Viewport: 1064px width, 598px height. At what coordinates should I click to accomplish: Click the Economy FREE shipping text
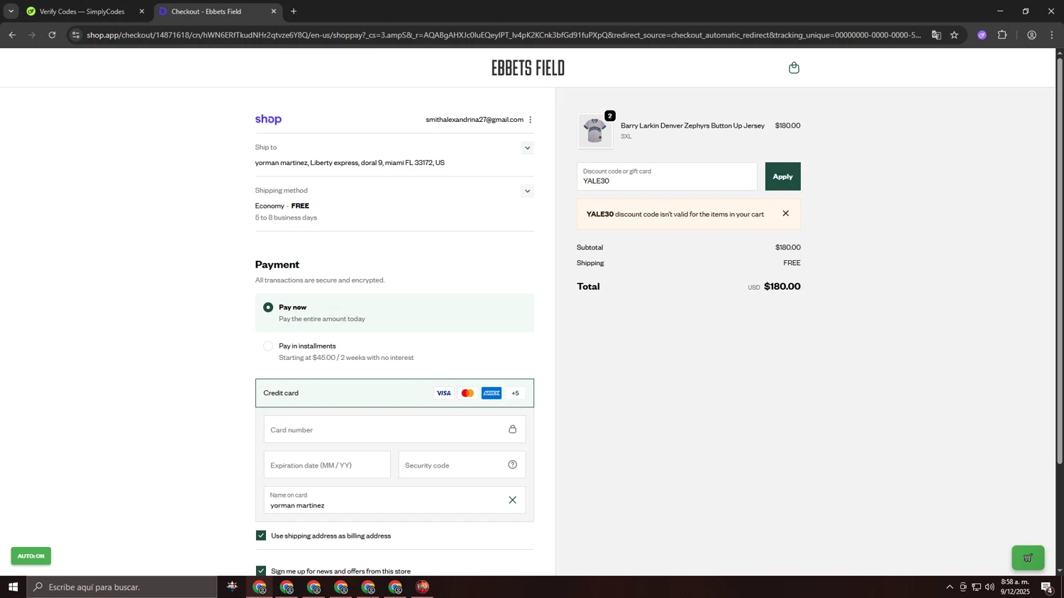click(x=282, y=206)
